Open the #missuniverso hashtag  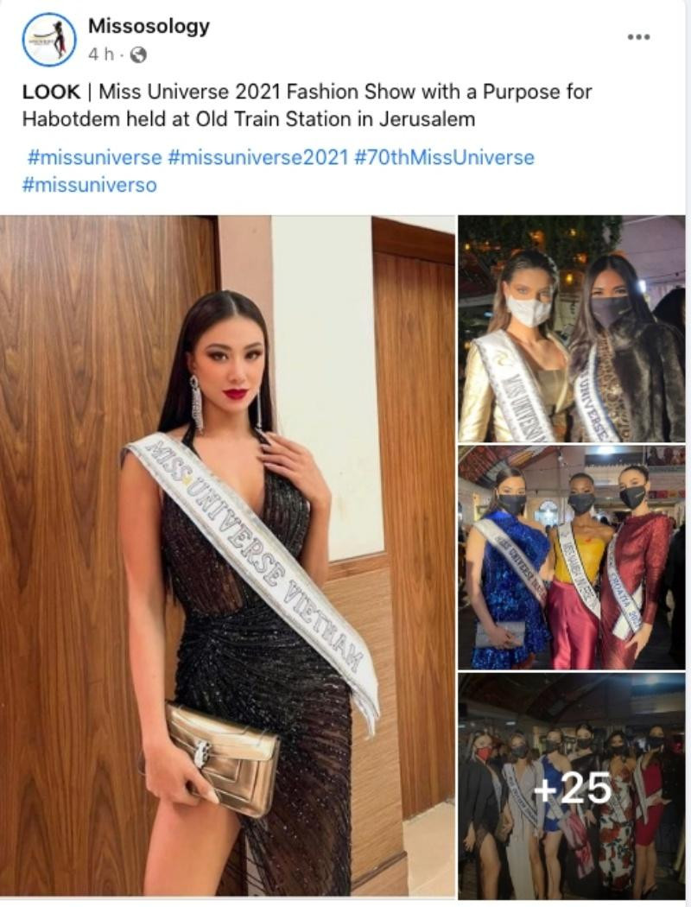90,185
